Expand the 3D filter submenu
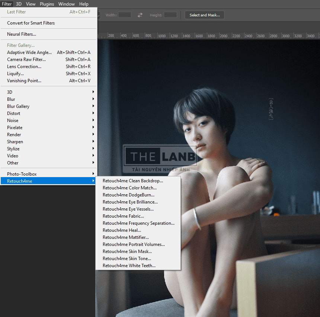Screen dimensions: 320x317 (x=49, y=92)
